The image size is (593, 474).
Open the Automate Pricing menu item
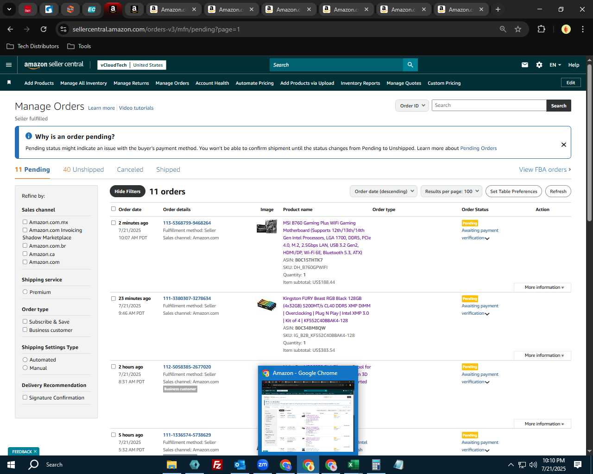coord(254,83)
